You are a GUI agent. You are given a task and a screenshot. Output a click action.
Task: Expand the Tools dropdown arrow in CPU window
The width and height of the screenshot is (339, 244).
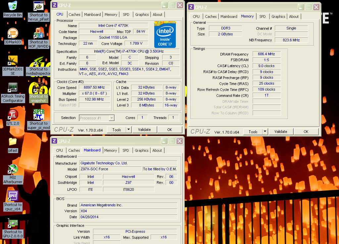(x=129, y=130)
